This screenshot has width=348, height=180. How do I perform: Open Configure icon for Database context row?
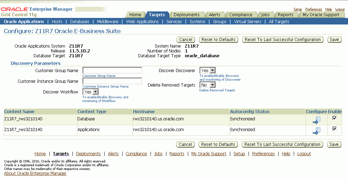(317, 120)
